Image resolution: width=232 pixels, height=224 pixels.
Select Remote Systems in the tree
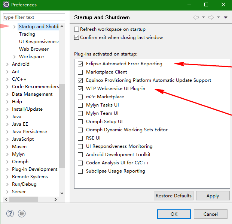click(30, 177)
